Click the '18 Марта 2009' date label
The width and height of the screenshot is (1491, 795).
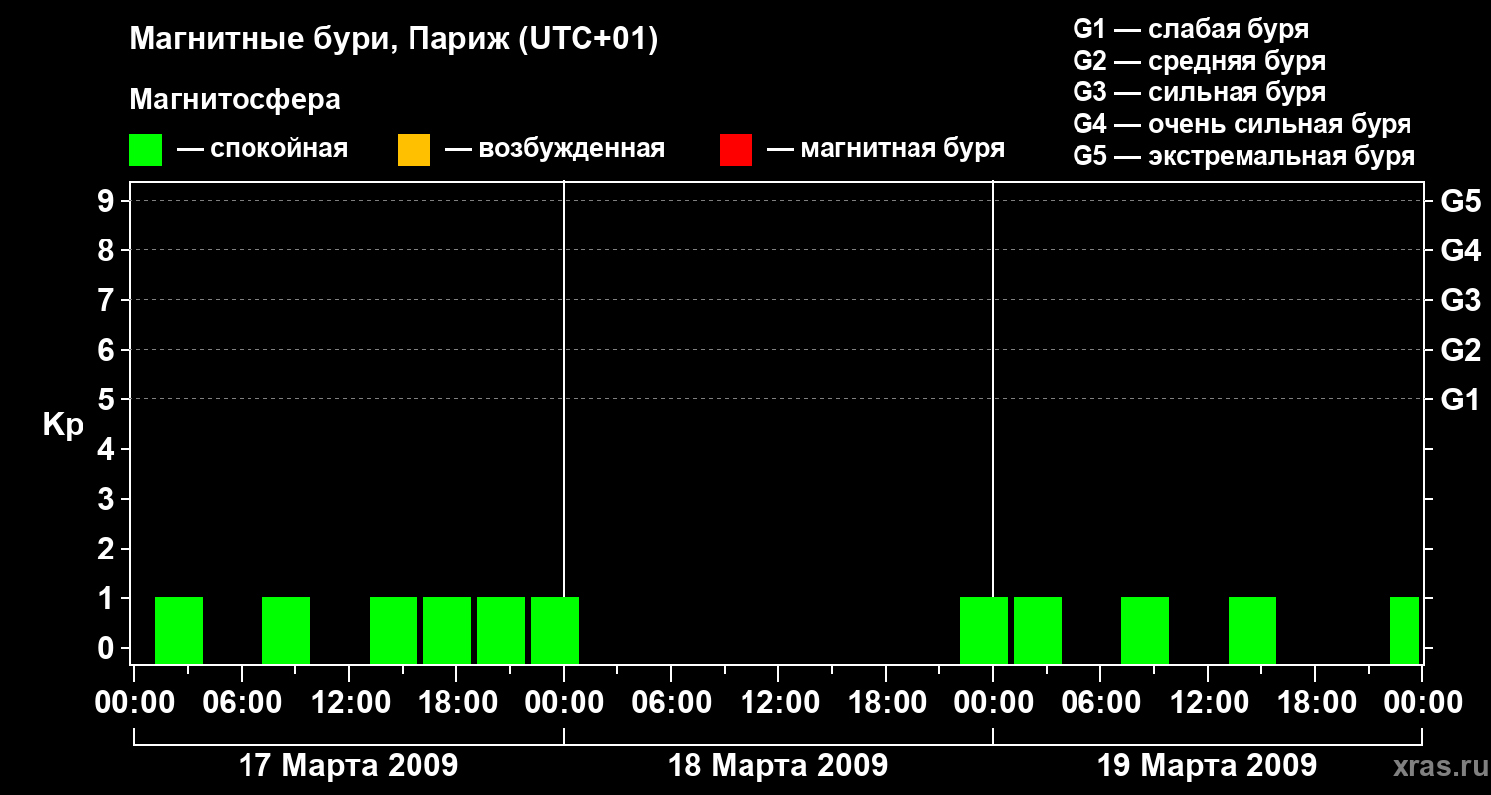click(778, 765)
